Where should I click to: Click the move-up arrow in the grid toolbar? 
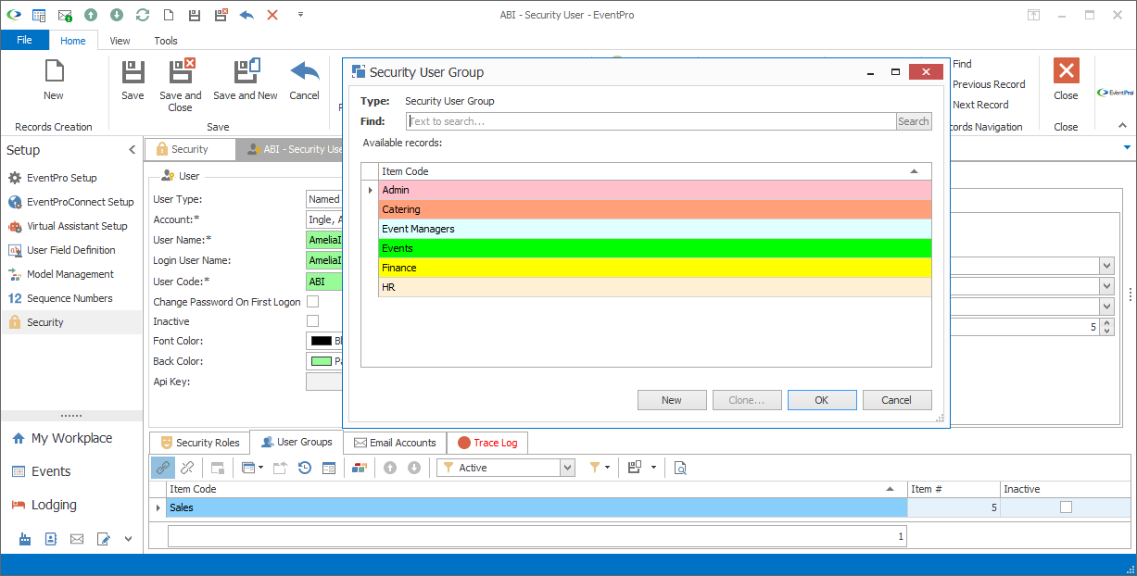390,468
